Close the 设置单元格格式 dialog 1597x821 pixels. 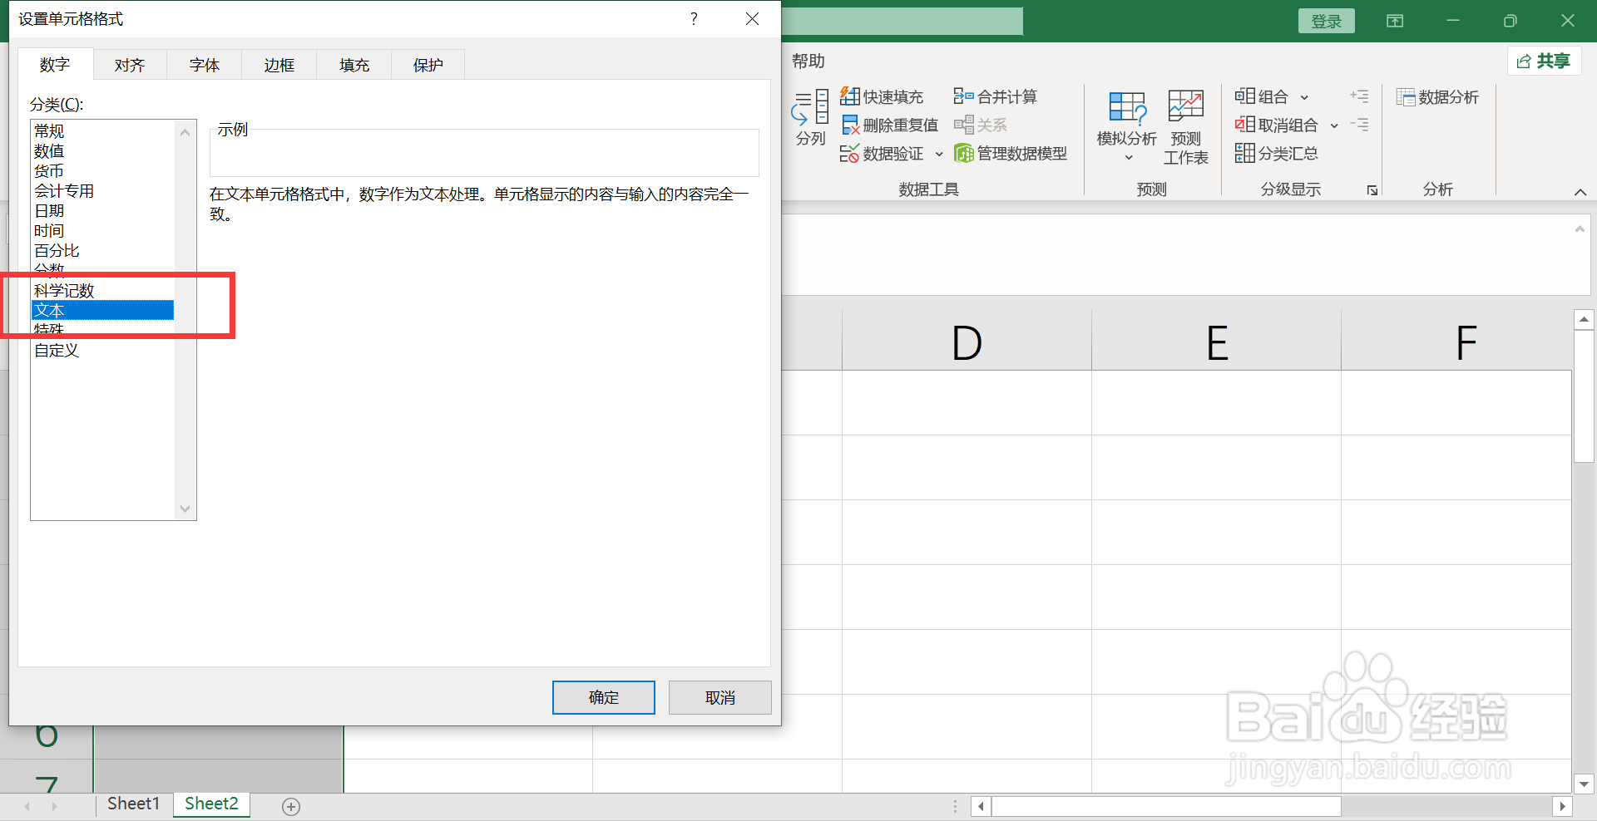point(752,18)
